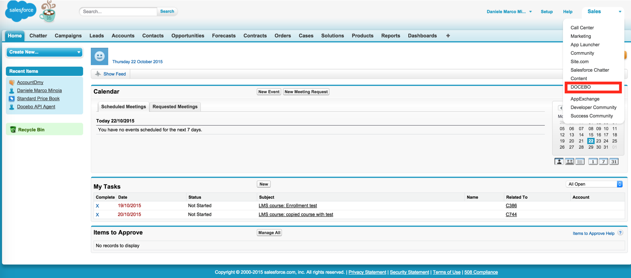Screen dimensions: 631x278
Task: Switch to day view calendar icon
Action: pos(593,162)
